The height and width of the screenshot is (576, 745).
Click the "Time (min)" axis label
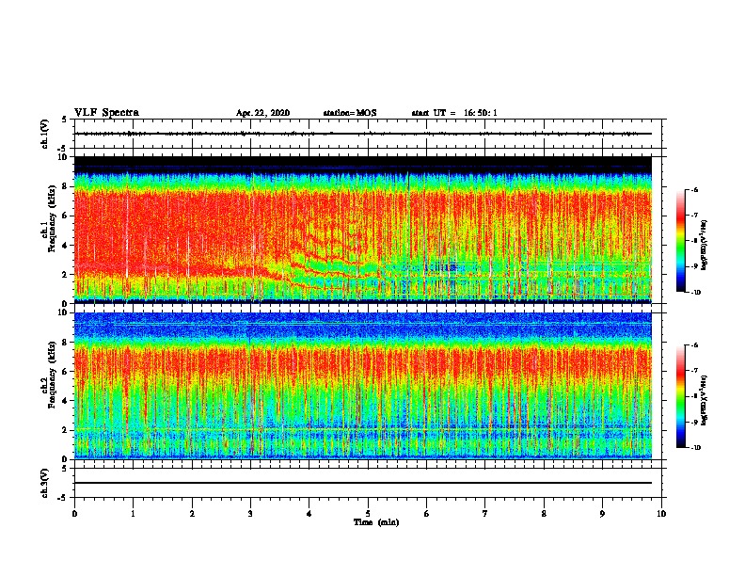(376, 522)
